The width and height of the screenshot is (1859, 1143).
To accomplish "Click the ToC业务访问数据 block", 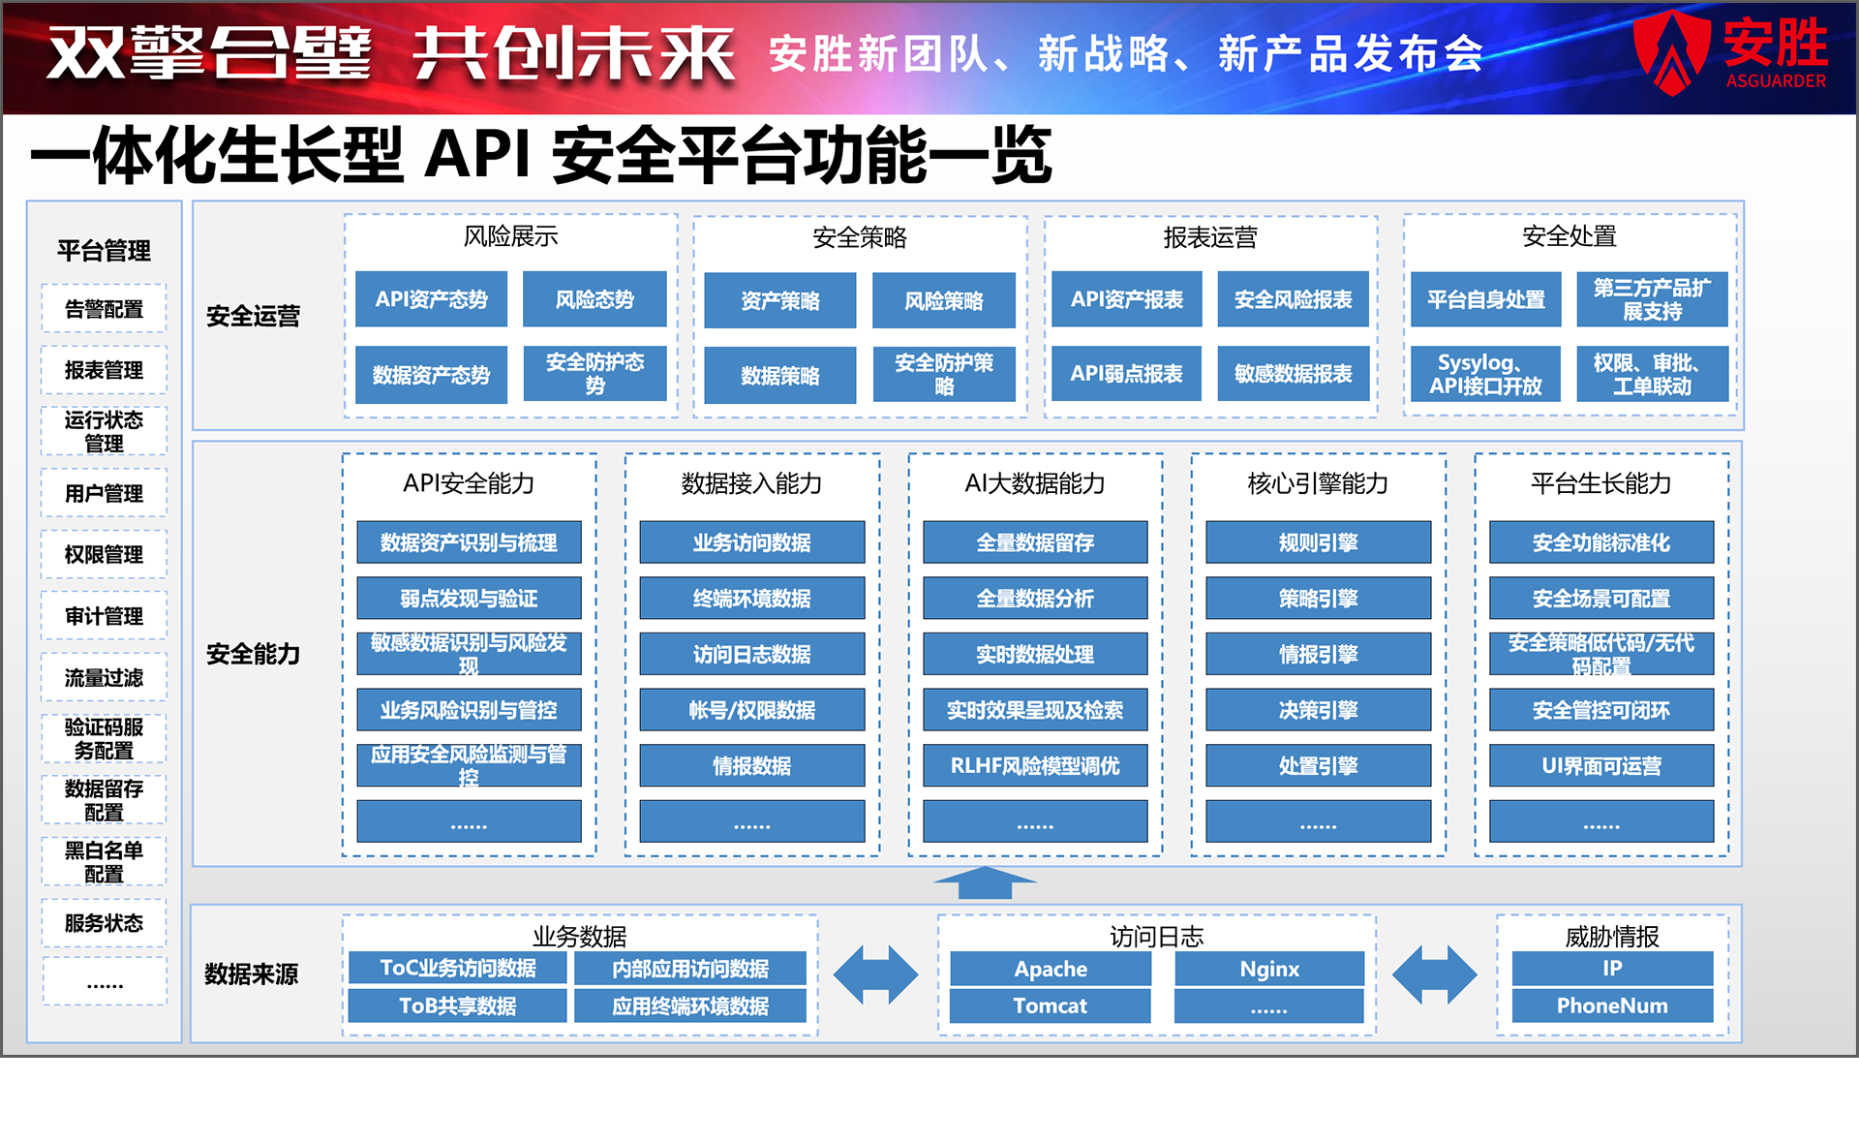I will click(458, 968).
